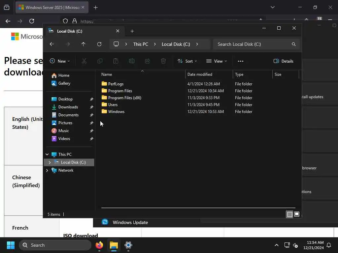
Task: Click the Share icon in Explorer toolbar
Action: coord(148,61)
